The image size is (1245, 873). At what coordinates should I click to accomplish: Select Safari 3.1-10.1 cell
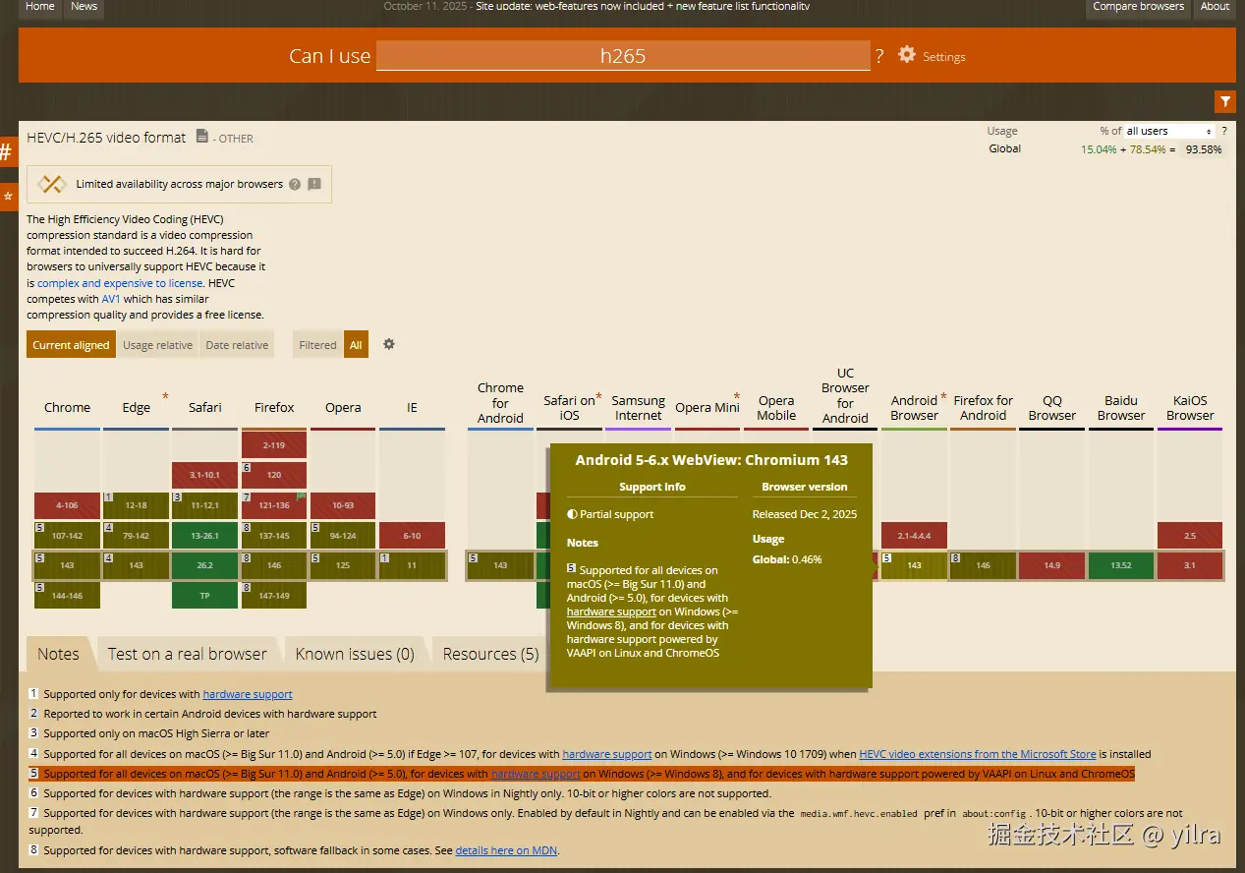point(204,475)
